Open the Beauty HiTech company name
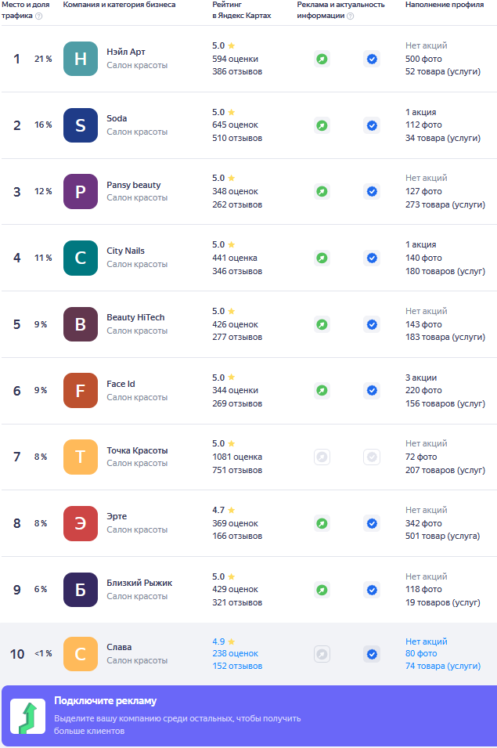 135,318
